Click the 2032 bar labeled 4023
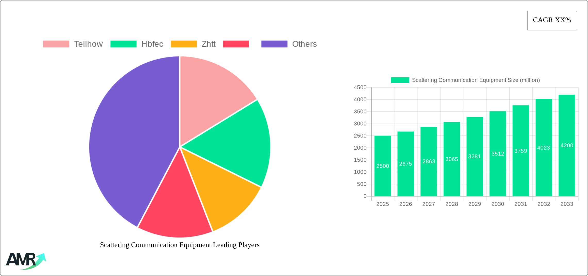Image resolution: width=588 pixels, height=276 pixels. point(544,148)
